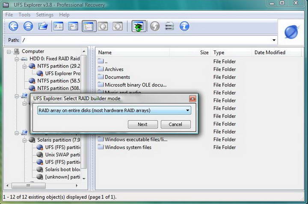308x204 pixels.
Task: Click the open folder toolbar icon
Action: coord(43,26)
